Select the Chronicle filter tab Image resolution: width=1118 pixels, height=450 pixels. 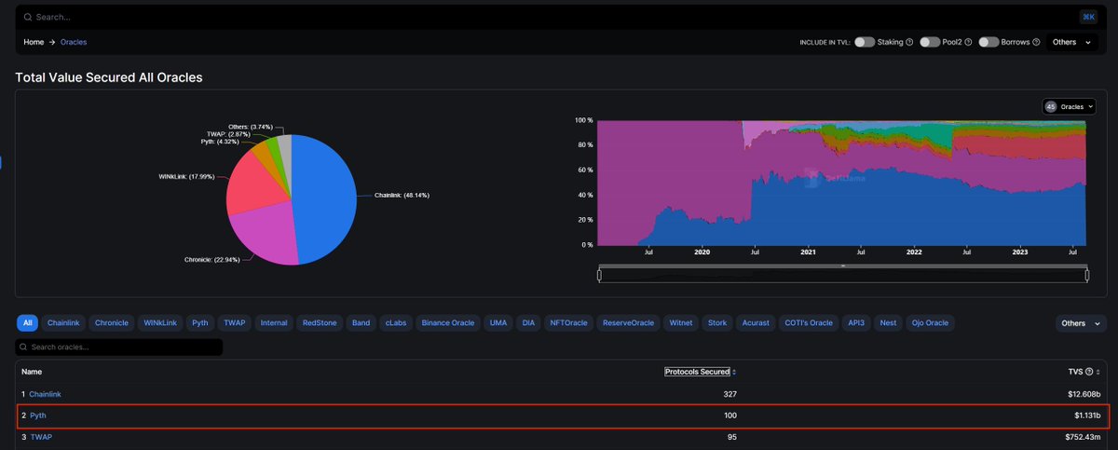coord(112,323)
